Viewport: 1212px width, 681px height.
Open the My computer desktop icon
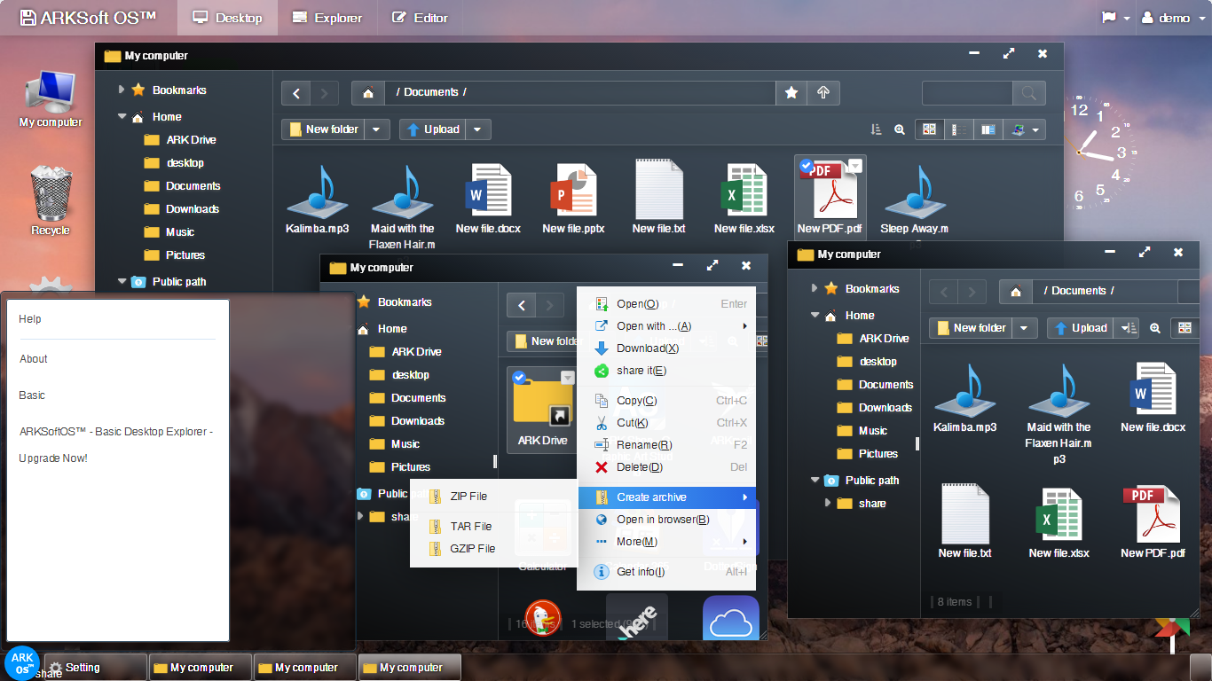(51, 99)
